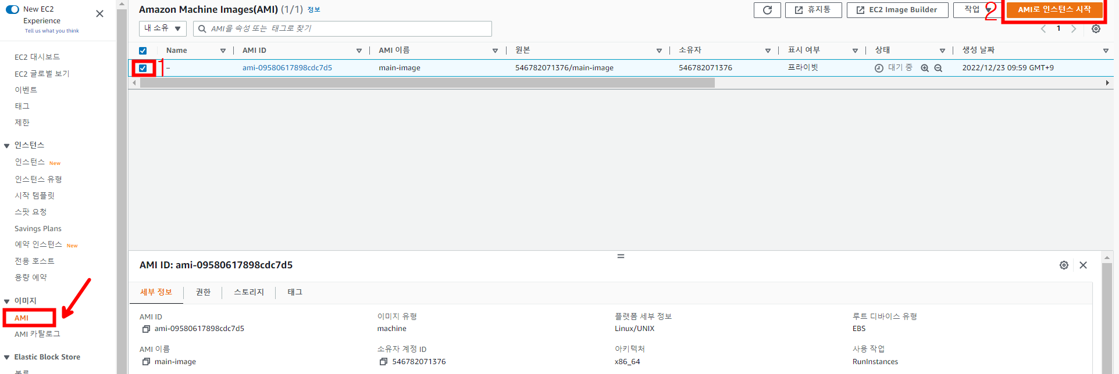Sort by the Name column
Image resolution: width=1119 pixels, height=374 pixels.
pos(223,51)
